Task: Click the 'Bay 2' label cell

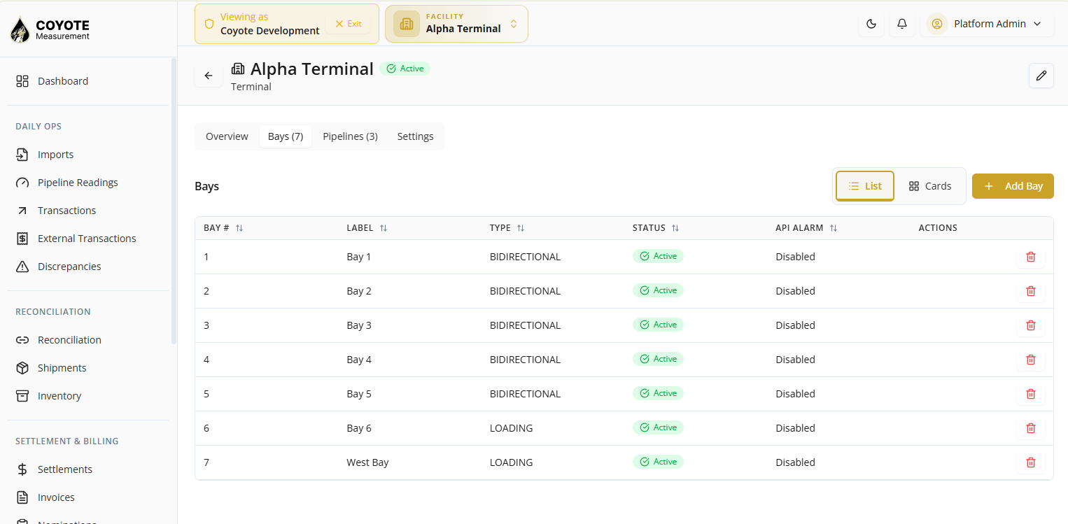Action: pos(359,291)
